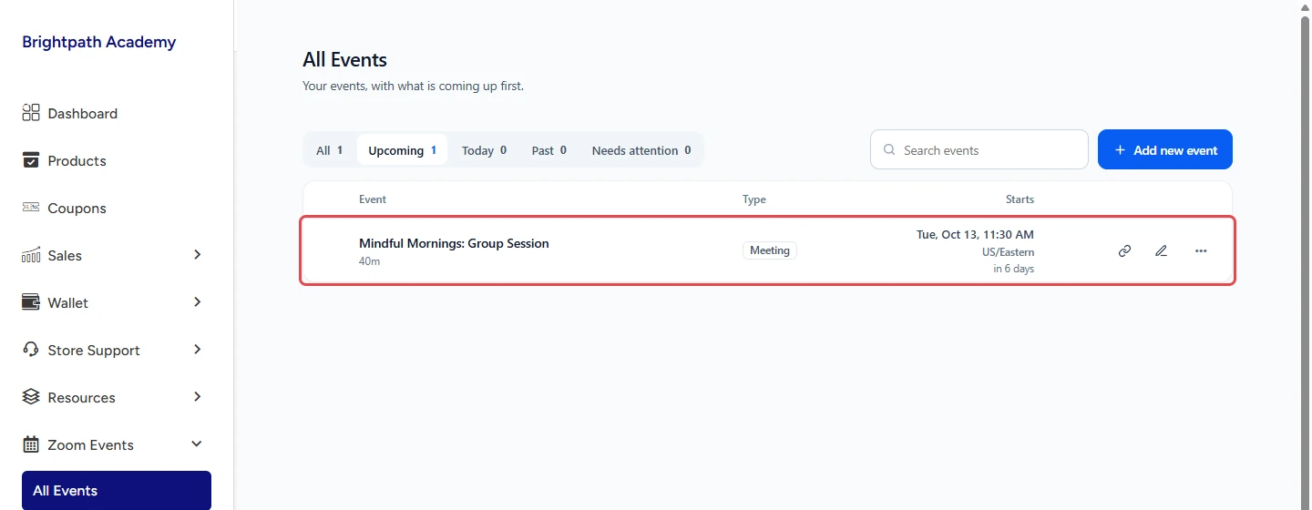This screenshot has width=1312, height=510.
Task: Click the Products box icon
Action: coord(31,160)
